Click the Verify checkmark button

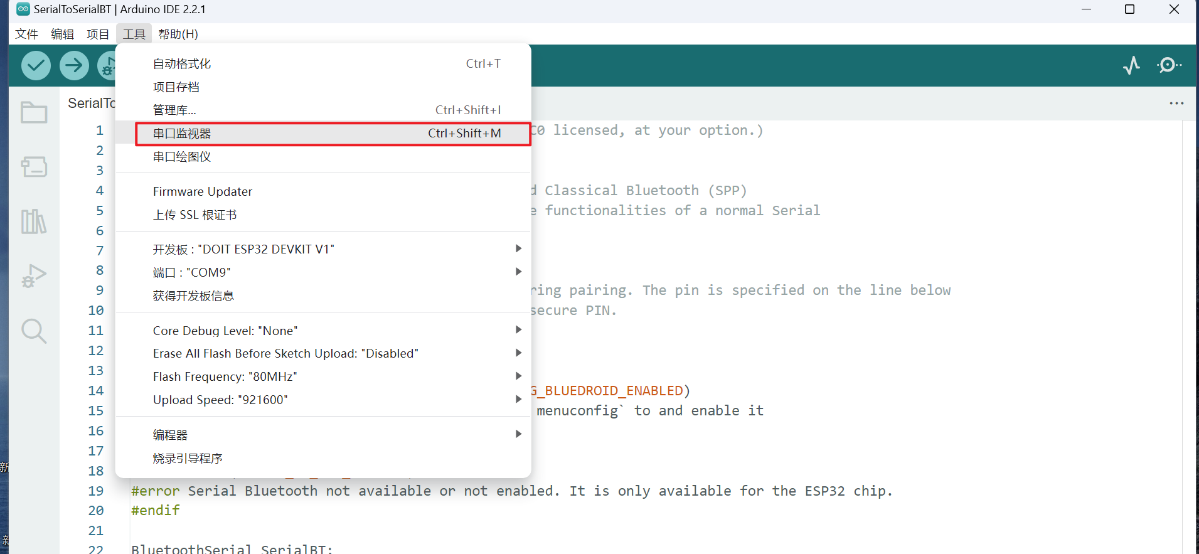pyautogui.click(x=36, y=65)
